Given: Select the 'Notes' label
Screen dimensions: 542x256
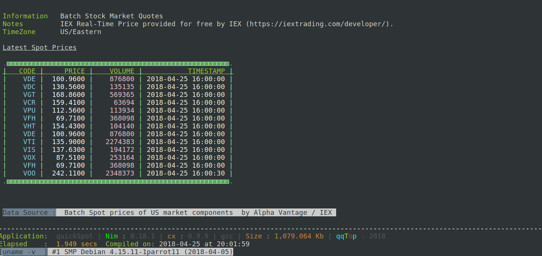Looking at the screenshot, I should tap(13, 24).
